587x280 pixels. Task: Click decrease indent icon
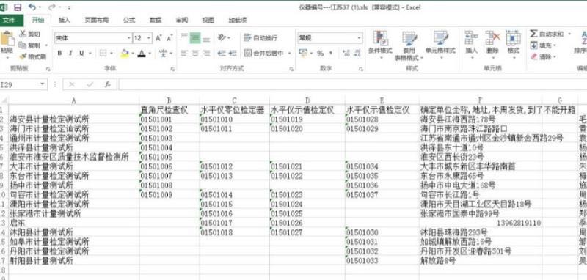tap(222, 54)
